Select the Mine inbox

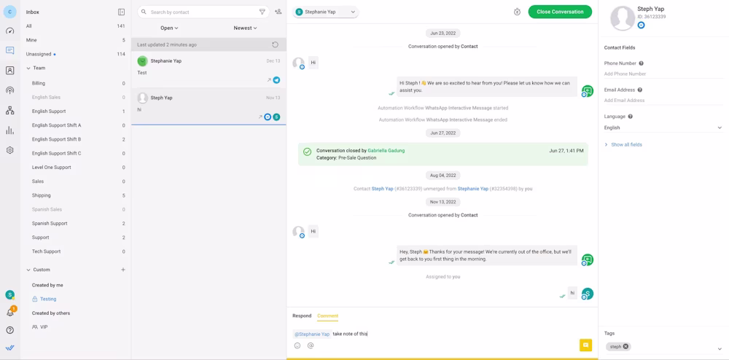click(76, 40)
